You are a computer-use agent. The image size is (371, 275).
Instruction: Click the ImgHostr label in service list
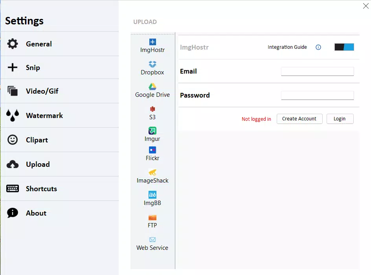pyautogui.click(x=152, y=50)
